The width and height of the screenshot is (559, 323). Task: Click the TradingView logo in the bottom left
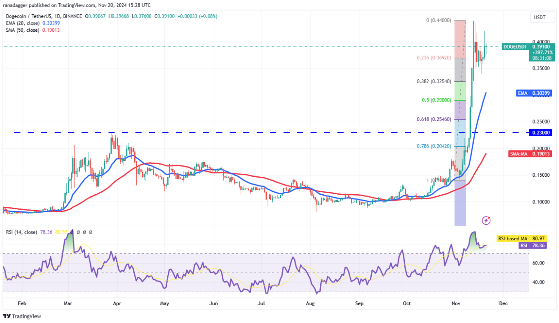[20, 316]
